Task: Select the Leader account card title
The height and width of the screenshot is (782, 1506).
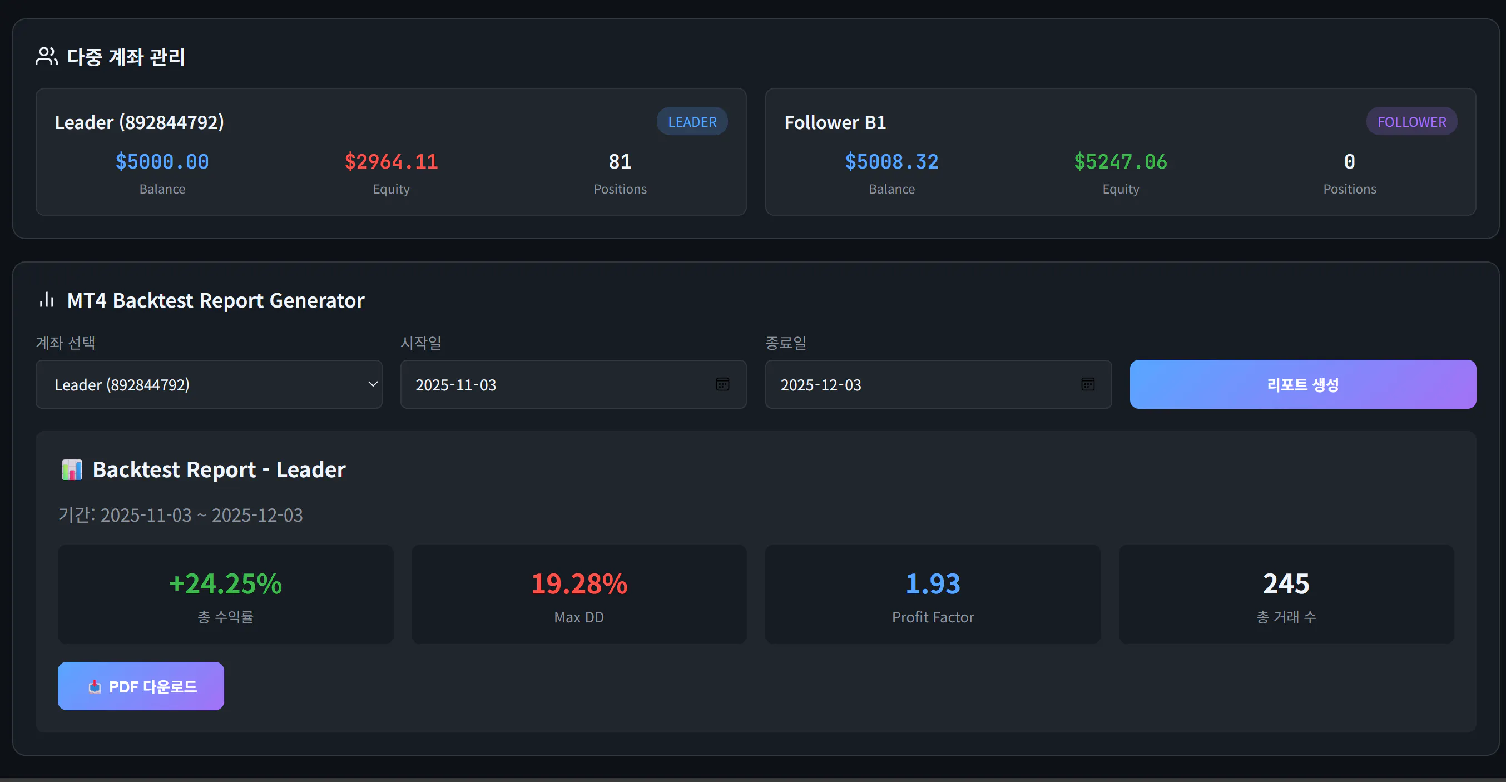Action: coord(139,122)
